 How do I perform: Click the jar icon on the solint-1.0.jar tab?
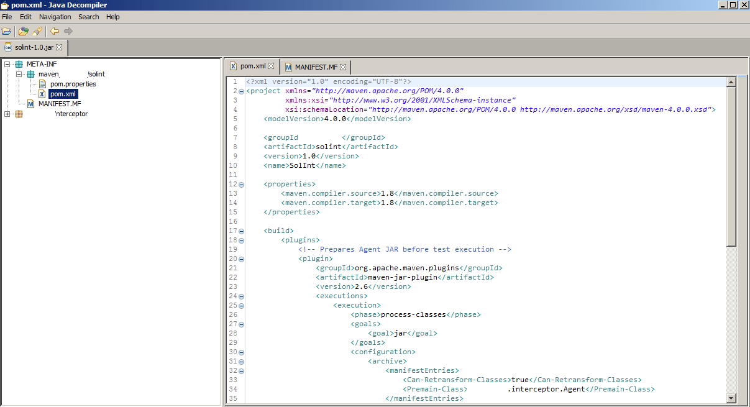(9, 47)
